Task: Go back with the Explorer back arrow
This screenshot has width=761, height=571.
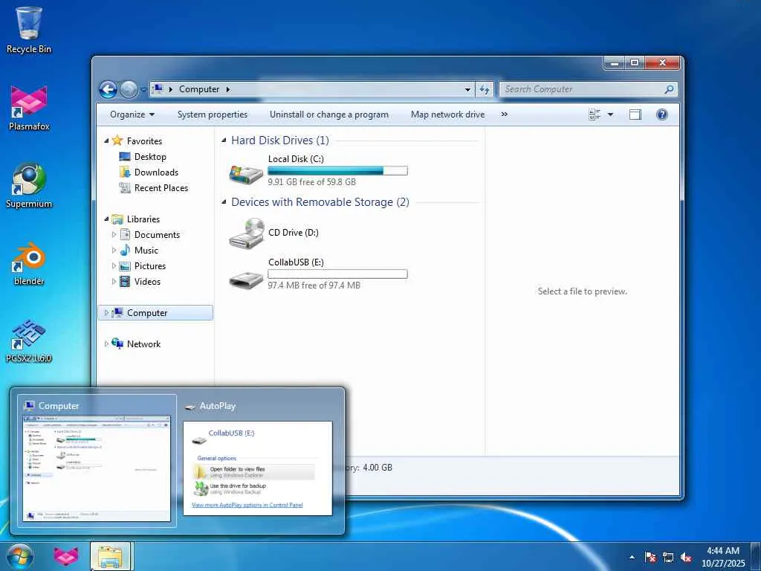Action: click(x=109, y=89)
